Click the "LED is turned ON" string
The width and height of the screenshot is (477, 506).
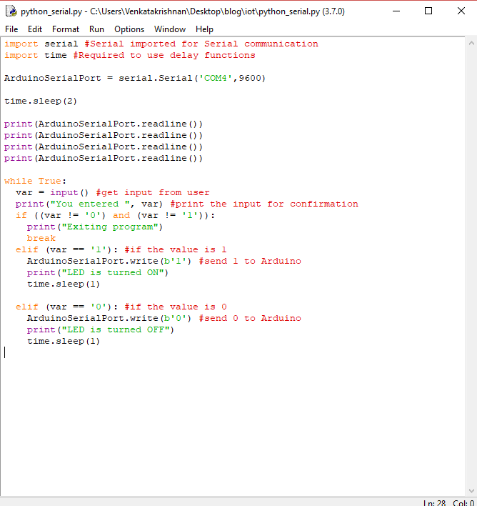pos(113,273)
